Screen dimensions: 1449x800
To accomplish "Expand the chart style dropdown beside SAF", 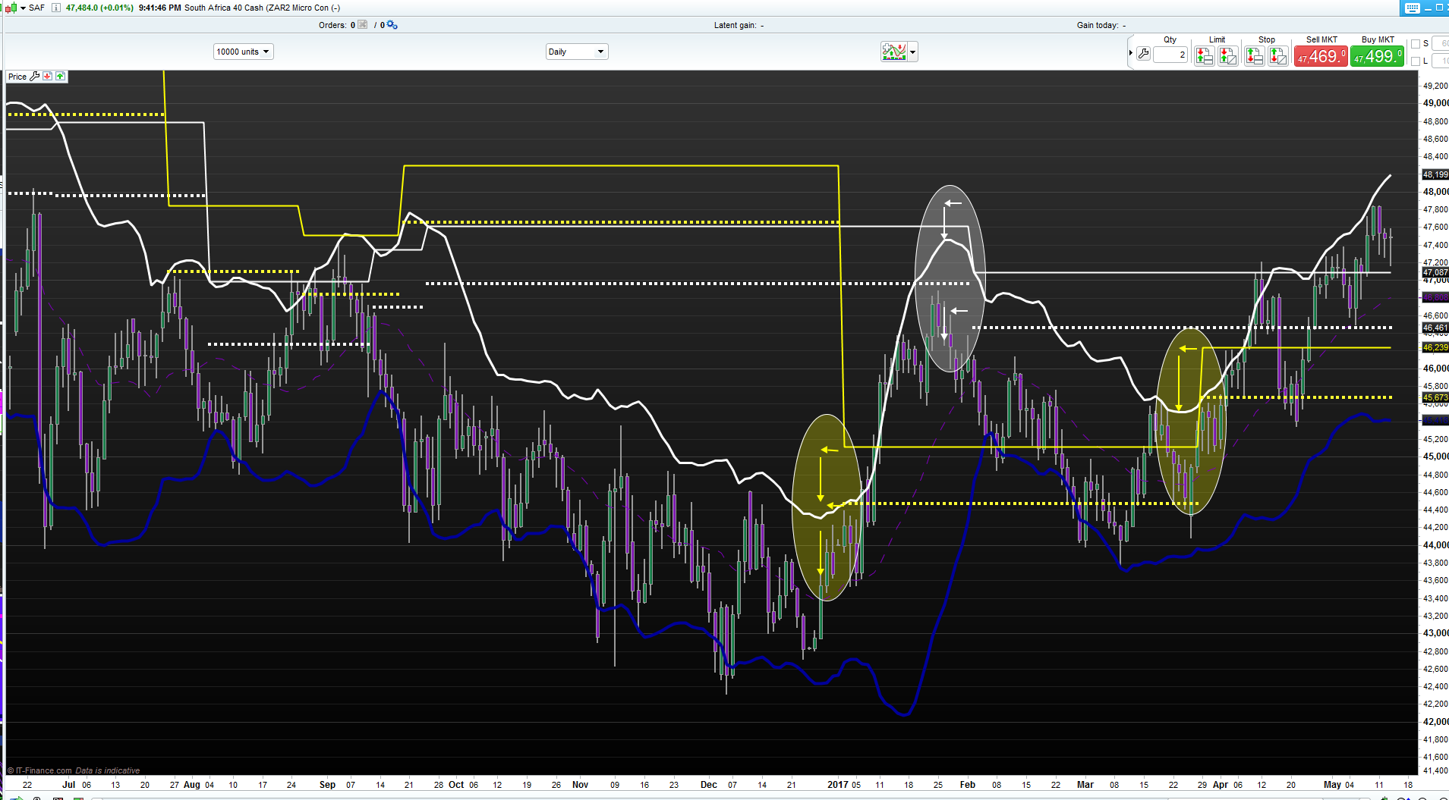I will (24, 8).
